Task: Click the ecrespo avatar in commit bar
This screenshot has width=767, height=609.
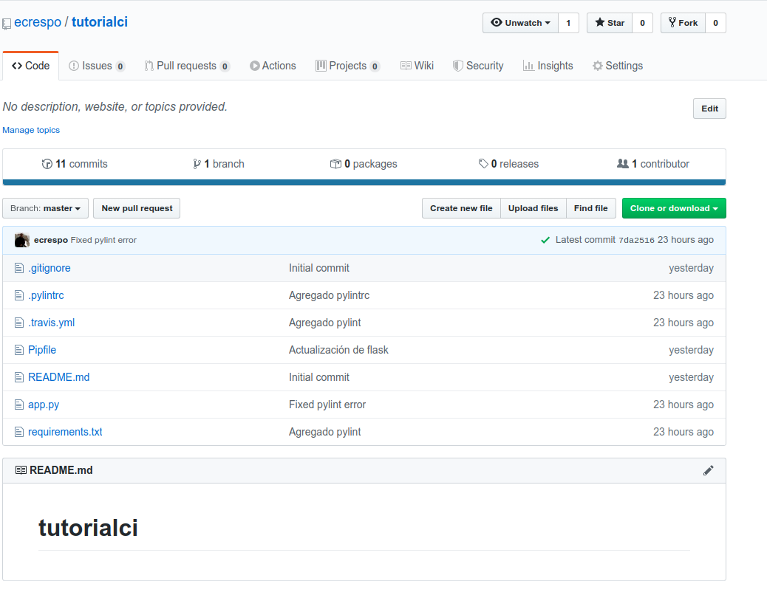Action: pos(22,240)
